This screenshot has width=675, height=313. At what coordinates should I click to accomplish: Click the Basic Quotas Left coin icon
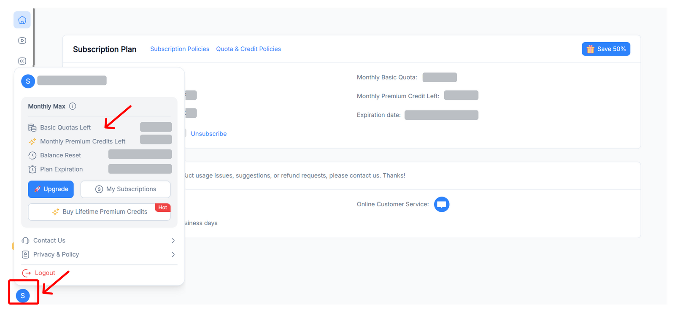pos(32,127)
